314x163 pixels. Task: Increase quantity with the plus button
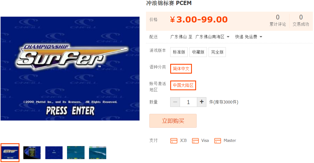point(202,102)
